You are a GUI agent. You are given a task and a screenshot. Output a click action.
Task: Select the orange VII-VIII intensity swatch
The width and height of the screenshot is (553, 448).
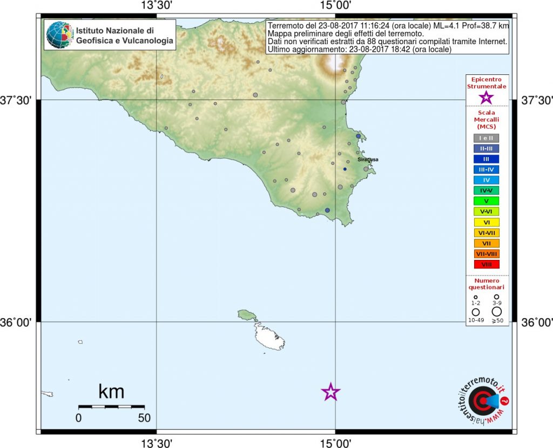(x=486, y=253)
